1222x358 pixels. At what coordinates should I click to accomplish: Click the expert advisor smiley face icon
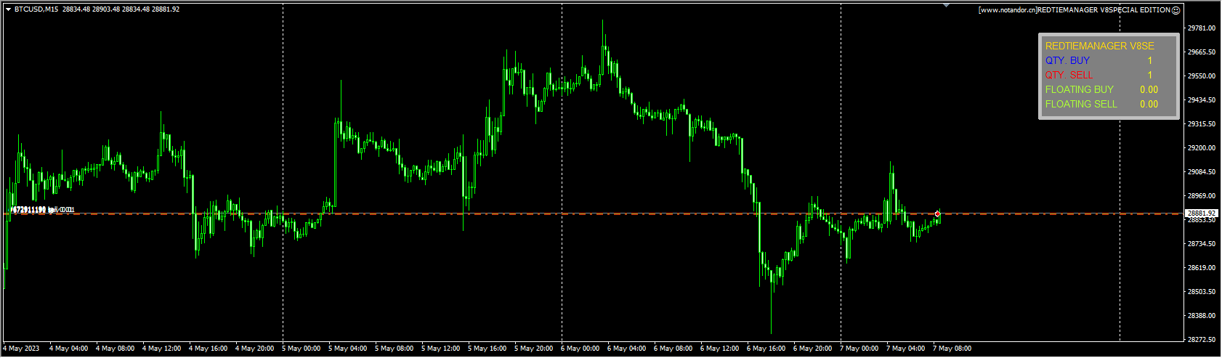click(1176, 10)
